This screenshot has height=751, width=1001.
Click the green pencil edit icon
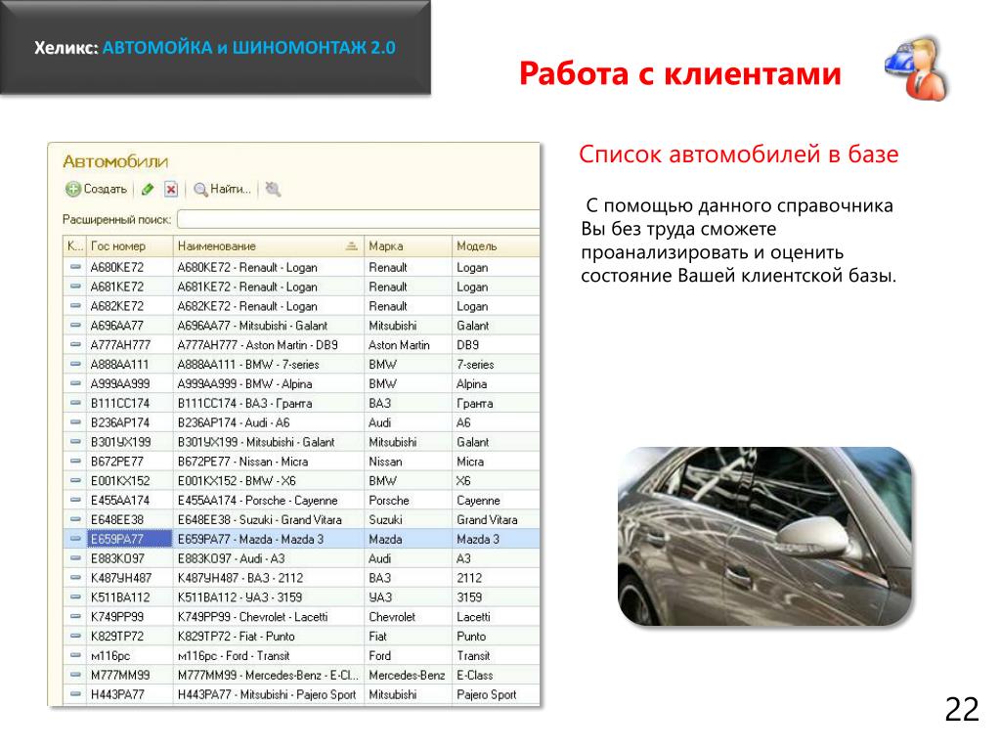[x=148, y=189]
